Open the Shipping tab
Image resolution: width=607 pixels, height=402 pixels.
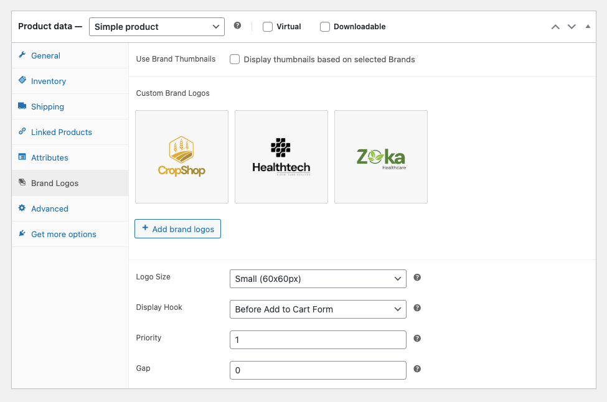point(47,107)
